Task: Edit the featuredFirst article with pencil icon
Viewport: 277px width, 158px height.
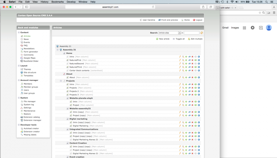Action: 180,60
